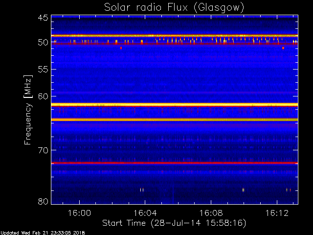Select the 70 MHz frequency tick label

point(43,150)
